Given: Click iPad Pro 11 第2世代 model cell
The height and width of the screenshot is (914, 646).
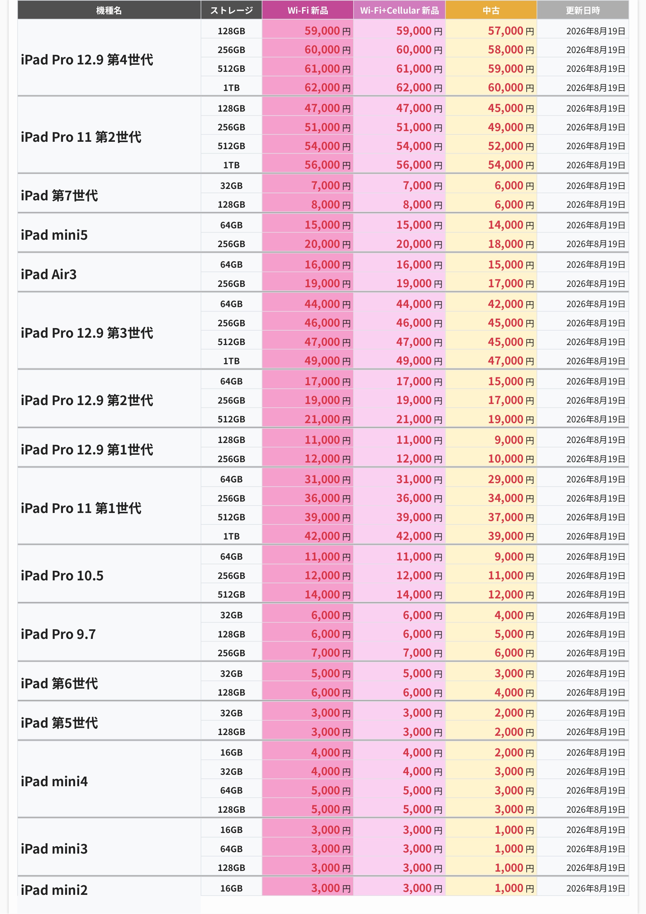Looking at the screenshot, I should 109,137.
